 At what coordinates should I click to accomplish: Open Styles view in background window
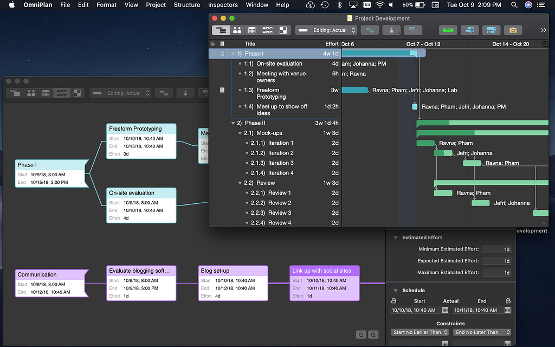77,93
